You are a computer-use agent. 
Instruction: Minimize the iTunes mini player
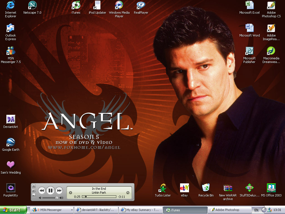pos(34,195)
